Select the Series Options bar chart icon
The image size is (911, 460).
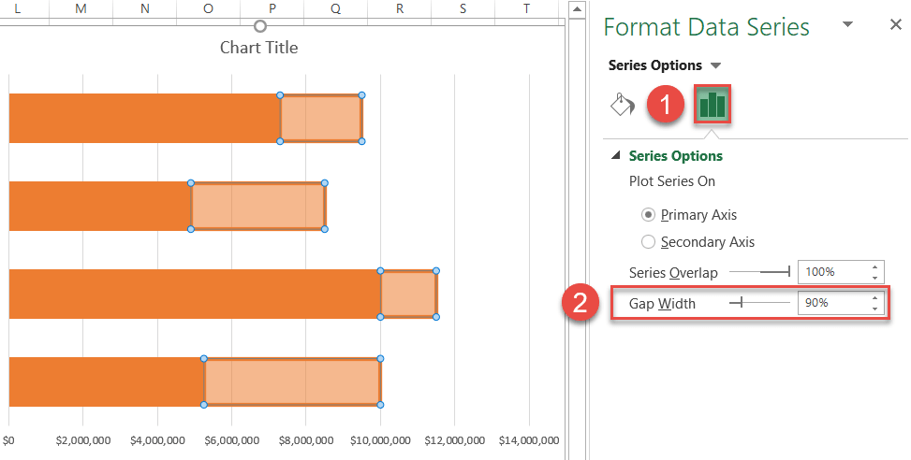coord(713,105)
